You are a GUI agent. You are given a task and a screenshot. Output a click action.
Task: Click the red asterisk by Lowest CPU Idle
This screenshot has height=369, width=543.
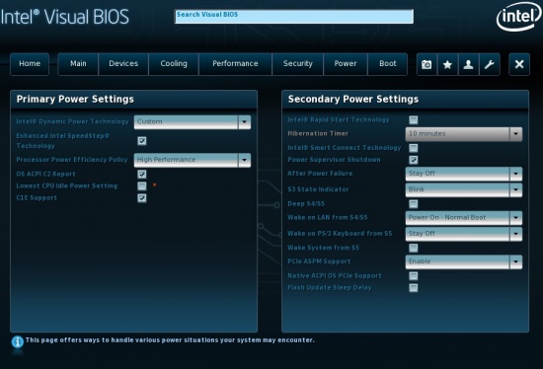tap(154, 185)
